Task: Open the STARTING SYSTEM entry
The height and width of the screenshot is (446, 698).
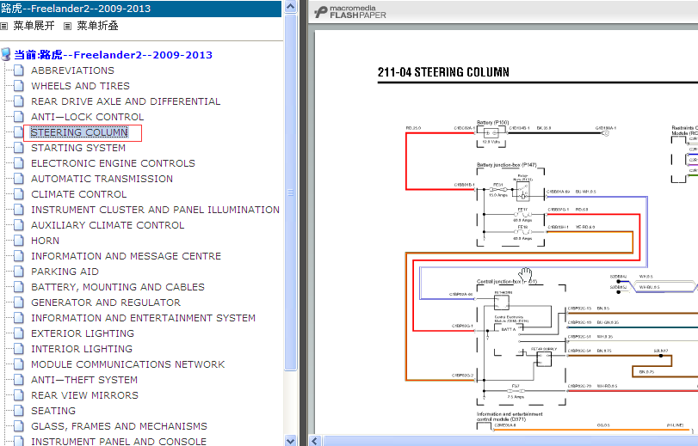Action: click(78, 148)
